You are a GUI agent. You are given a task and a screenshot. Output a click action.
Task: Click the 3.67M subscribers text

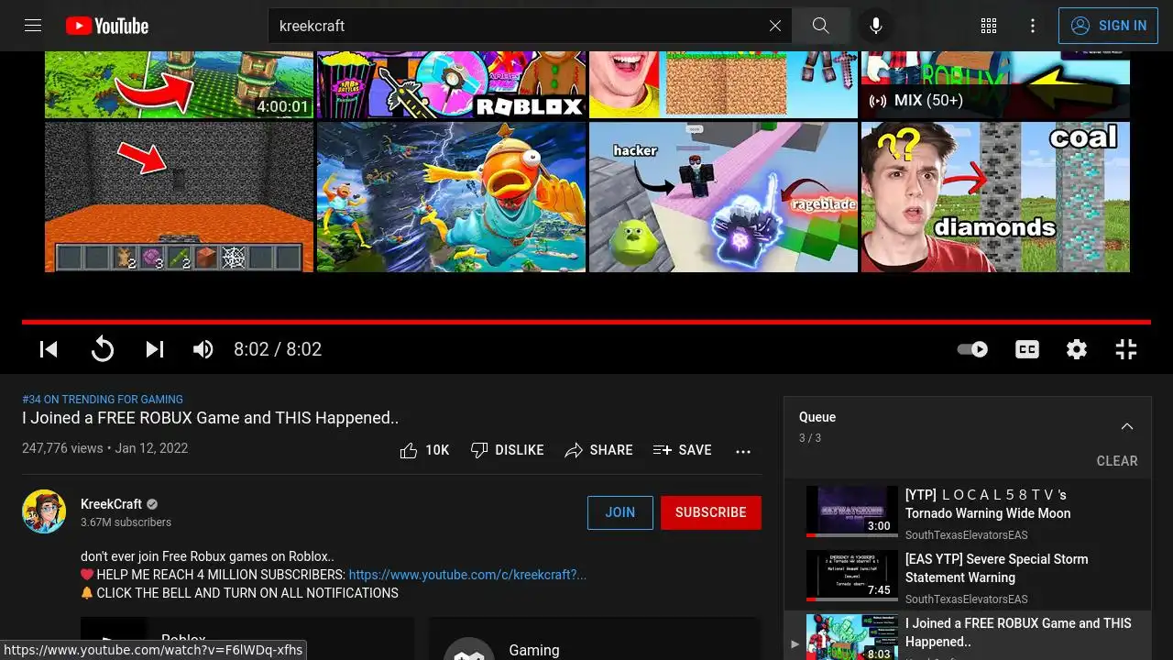pyautogui.click(x=126, y=522)
